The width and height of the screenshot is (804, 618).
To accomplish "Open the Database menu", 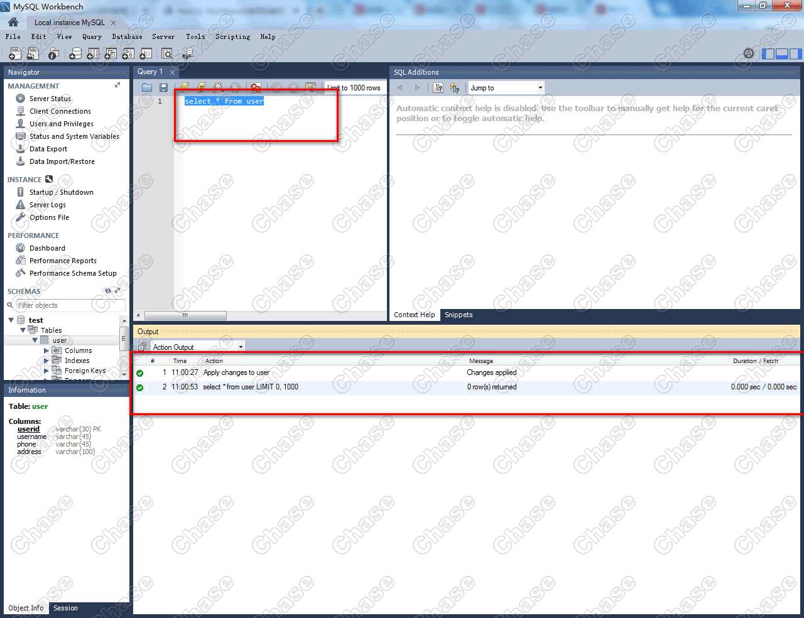I will [x=127, y=36].
